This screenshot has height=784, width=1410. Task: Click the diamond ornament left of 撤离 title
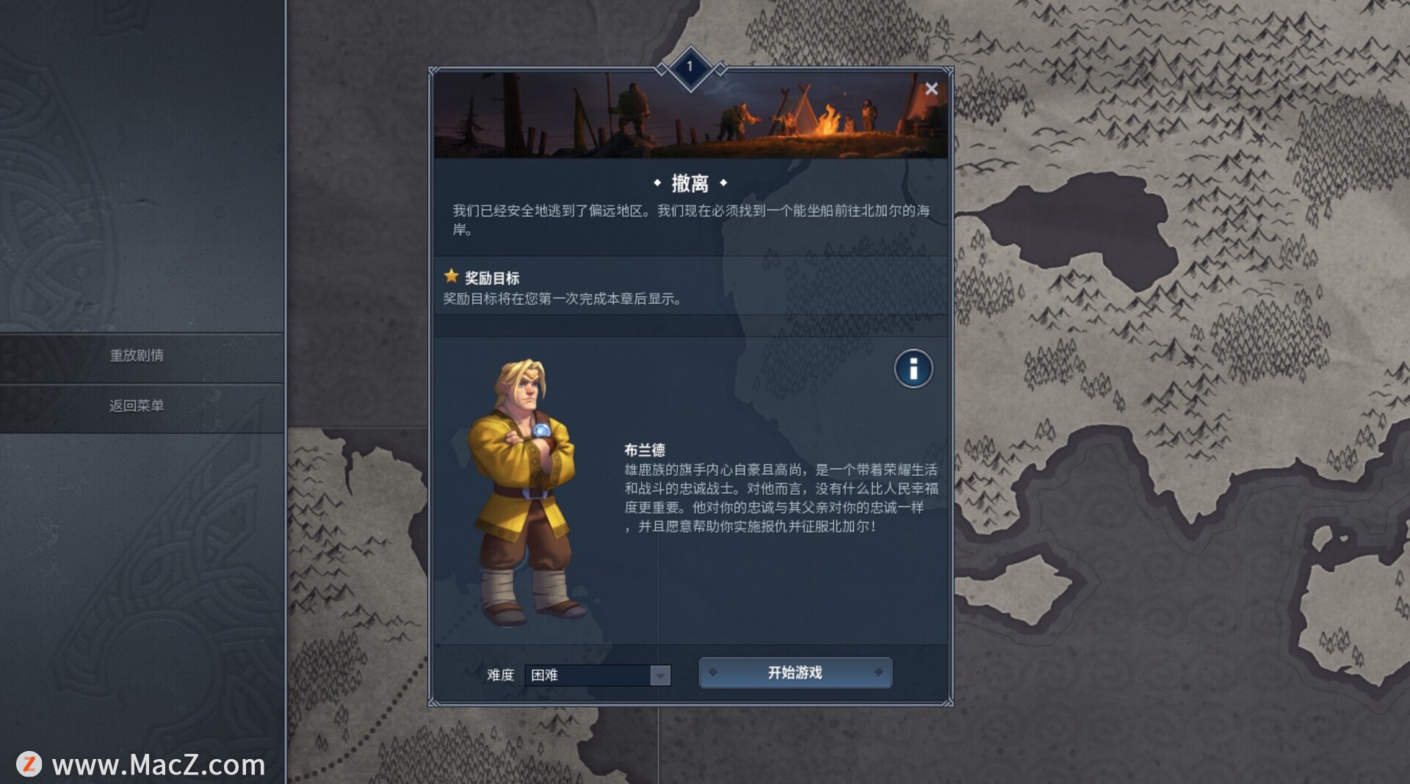[657, 183]
